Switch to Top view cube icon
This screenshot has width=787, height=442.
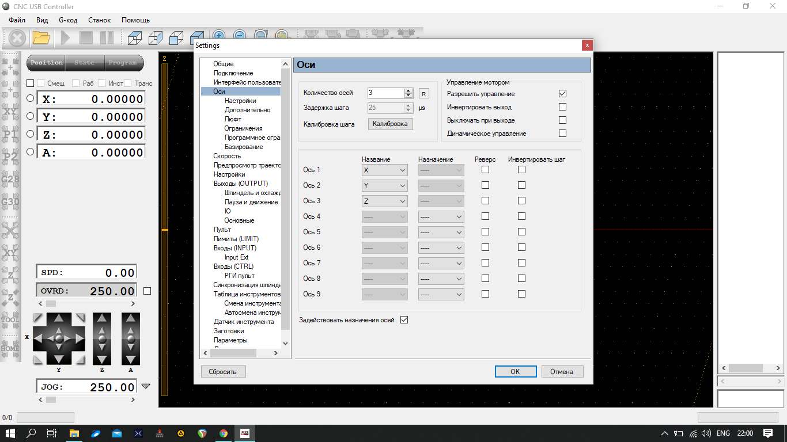tap(135, 38)
